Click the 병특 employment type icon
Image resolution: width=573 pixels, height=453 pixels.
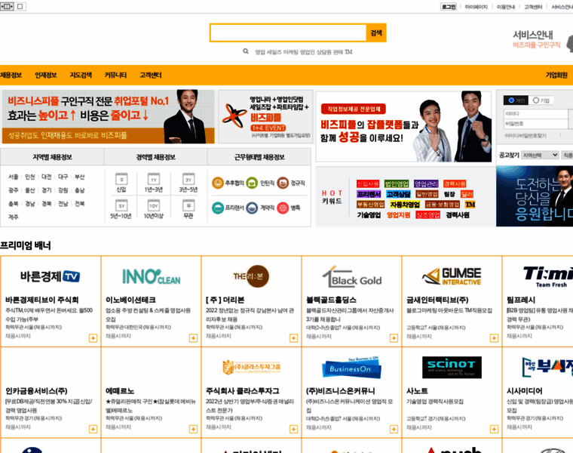(283, 208)
